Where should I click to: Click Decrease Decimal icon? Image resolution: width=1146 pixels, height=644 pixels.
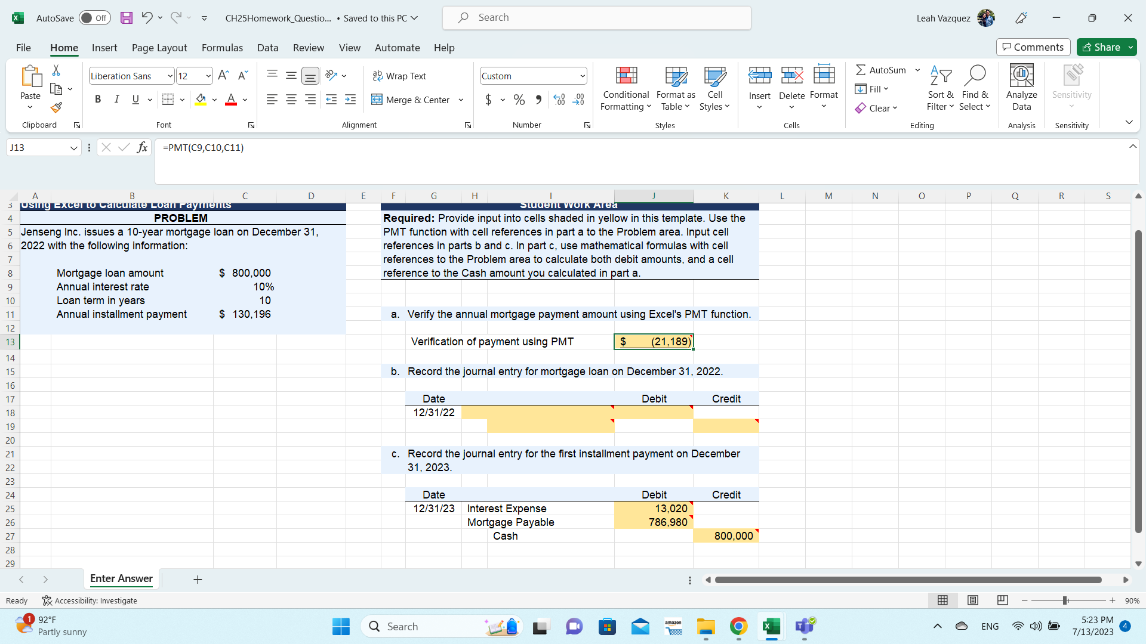pos(578,100)
